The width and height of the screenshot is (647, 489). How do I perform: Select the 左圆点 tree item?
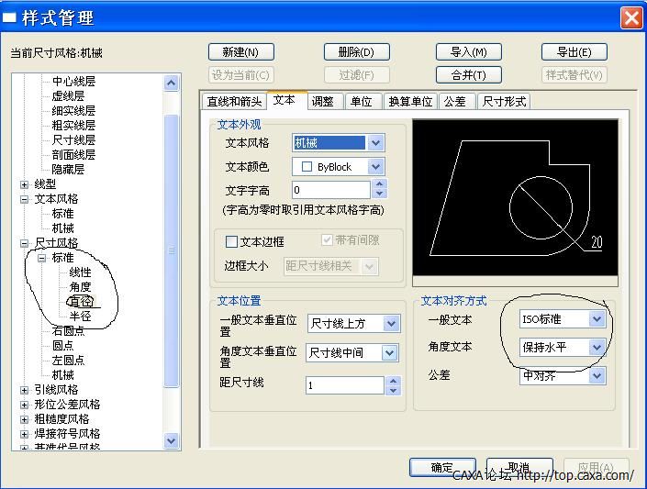[68, 361]
